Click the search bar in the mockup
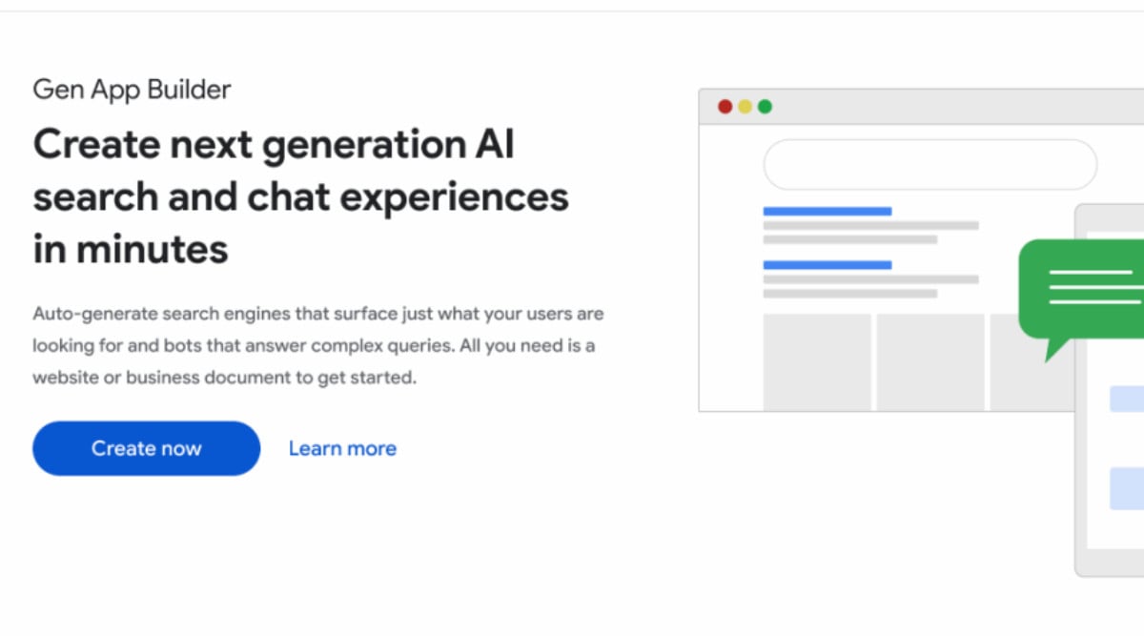 point(929,164)
